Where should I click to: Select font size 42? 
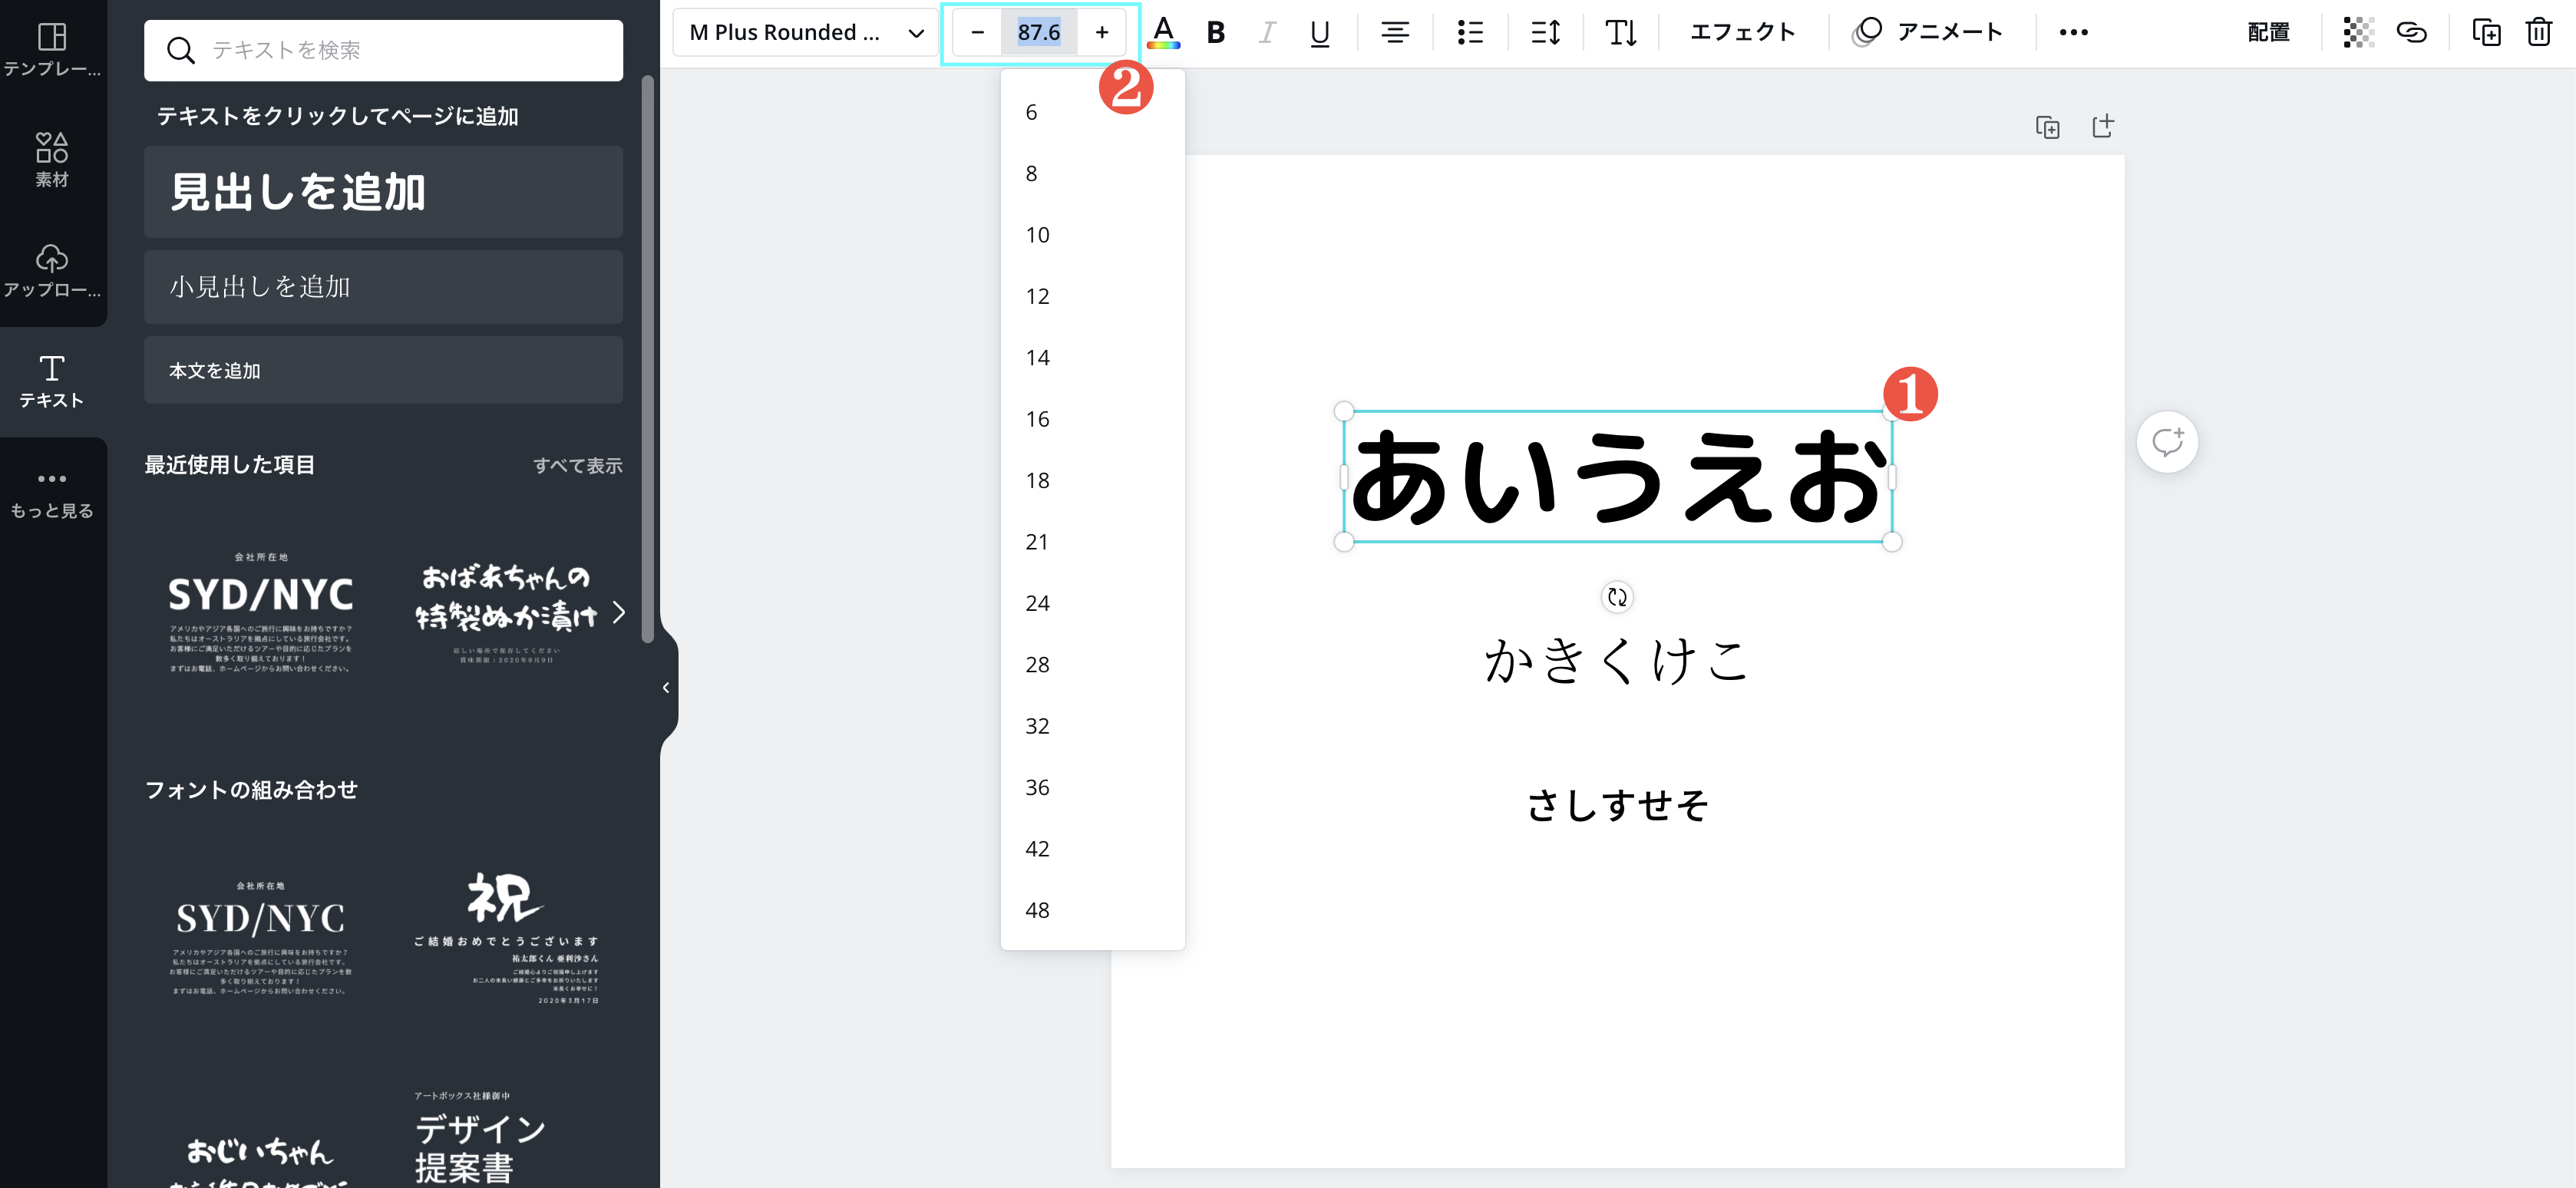tap(1092, 849)
